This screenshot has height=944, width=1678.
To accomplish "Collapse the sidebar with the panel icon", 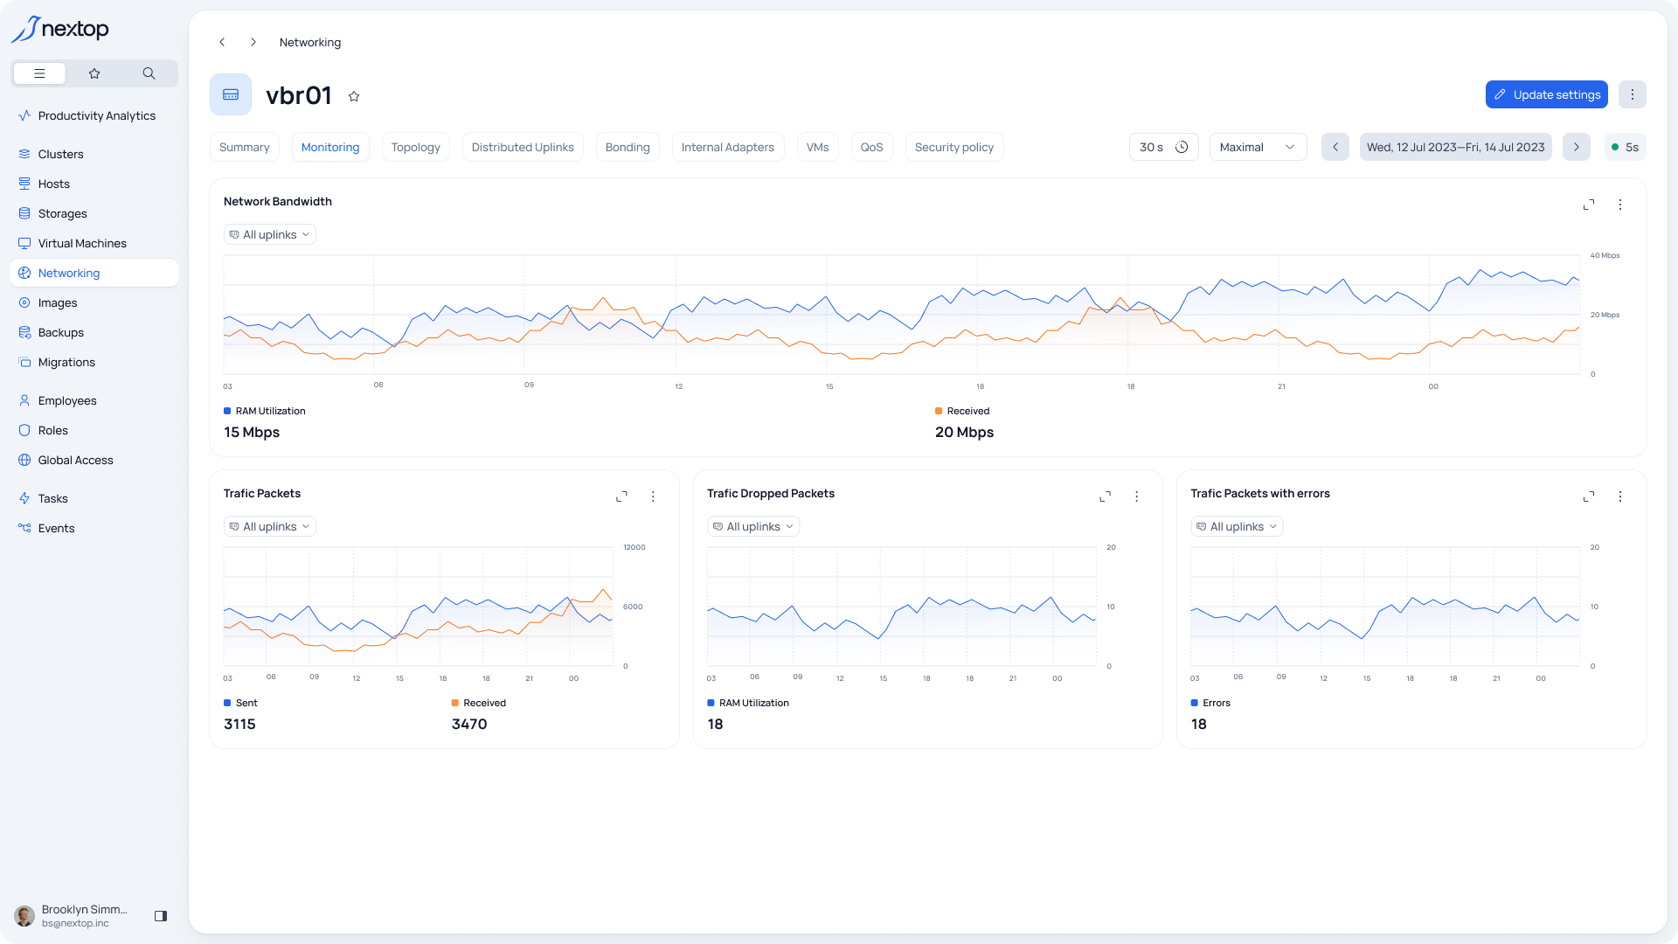I will coord(161,916).
